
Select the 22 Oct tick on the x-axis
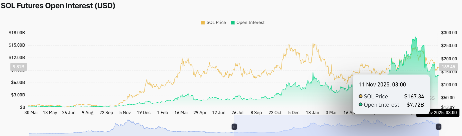tap(275, 113)
